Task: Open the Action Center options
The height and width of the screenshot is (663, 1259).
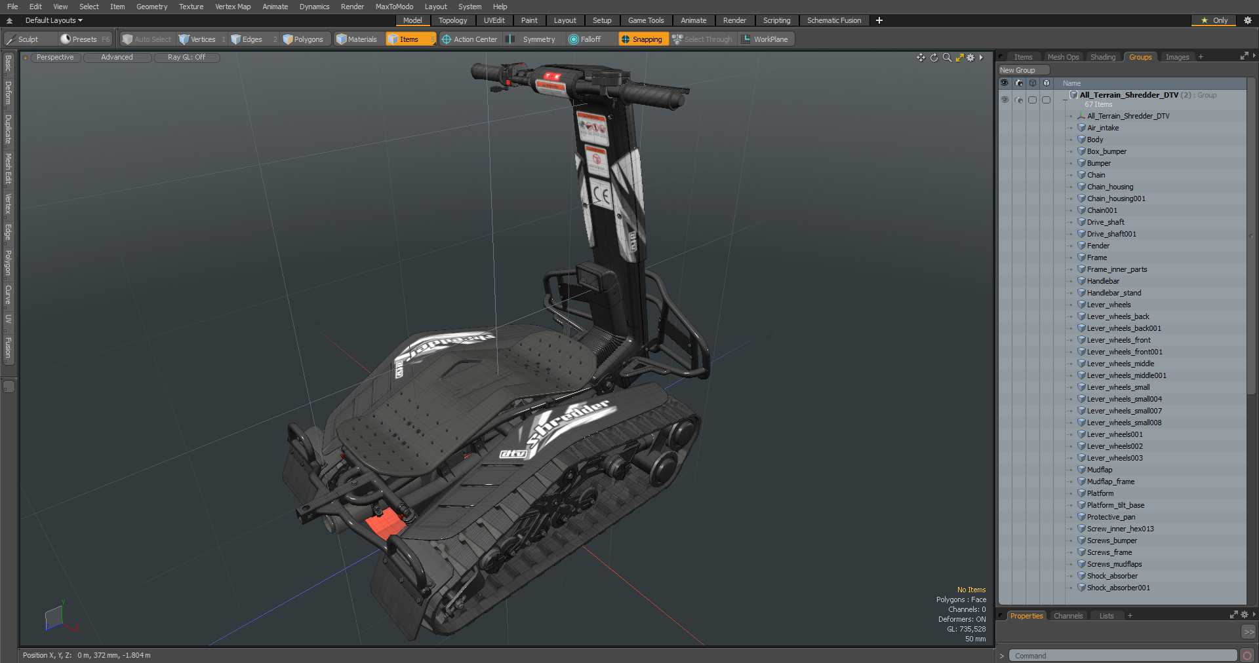Action: 470,39
